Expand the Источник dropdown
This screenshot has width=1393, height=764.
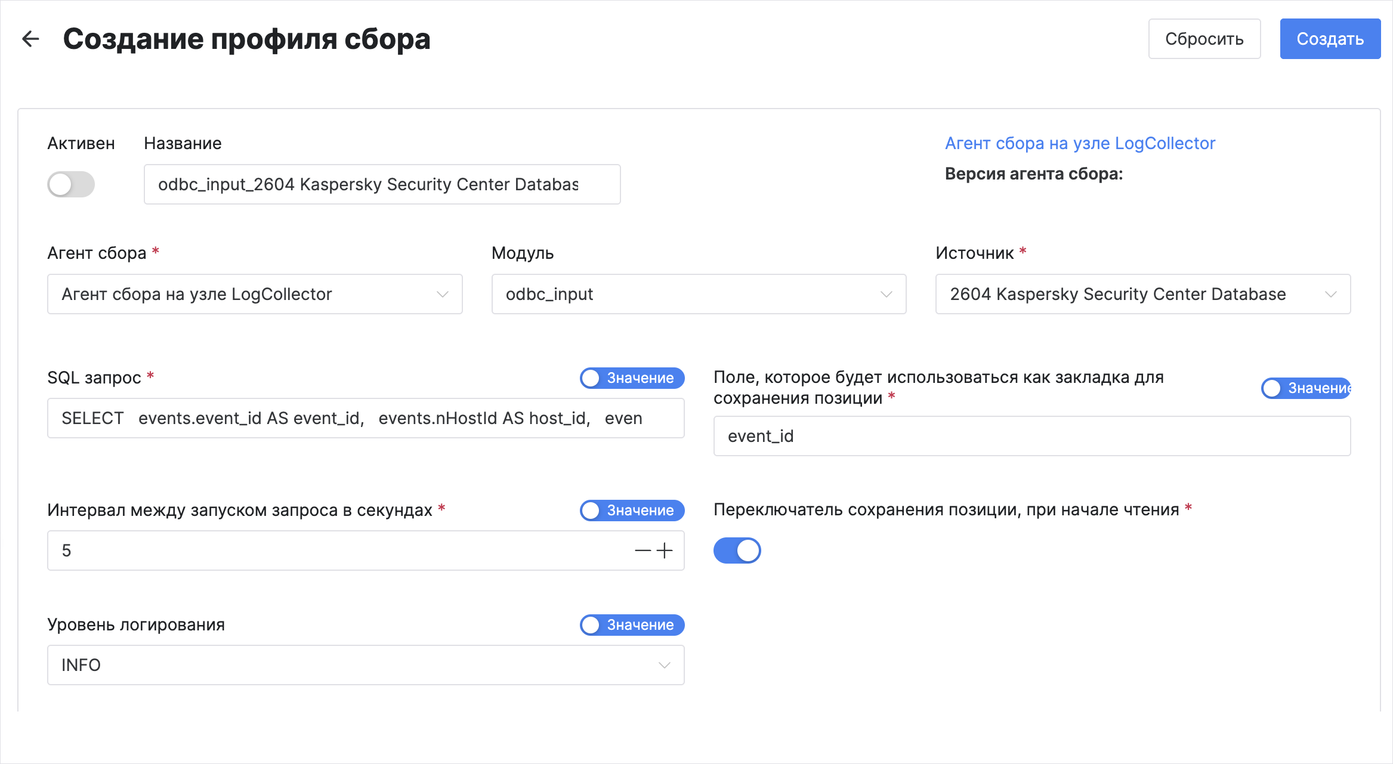pos(1142,294)
